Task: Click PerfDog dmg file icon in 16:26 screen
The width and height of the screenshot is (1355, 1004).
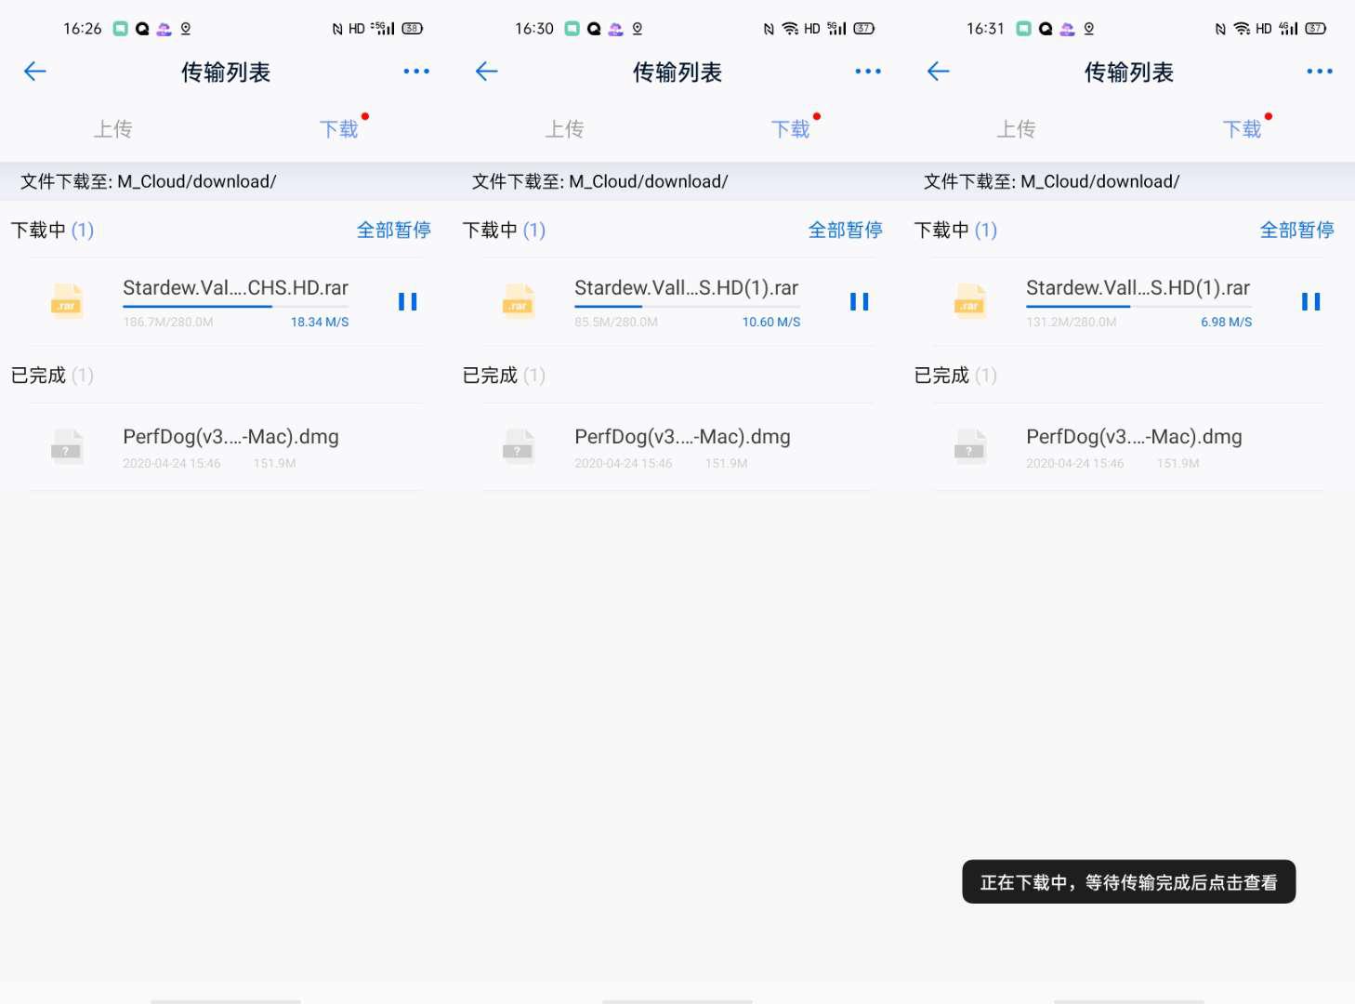Action: [67, 446]
